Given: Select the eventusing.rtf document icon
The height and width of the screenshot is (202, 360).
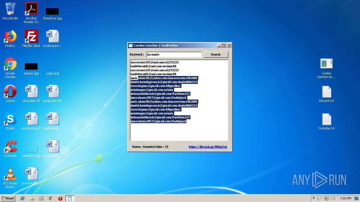Looking at the screenshot, I should click(31, 121).
